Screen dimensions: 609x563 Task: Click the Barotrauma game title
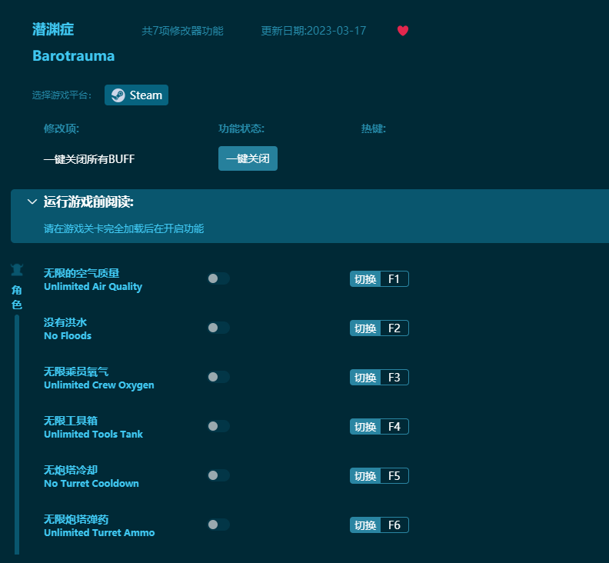(73, 56)
